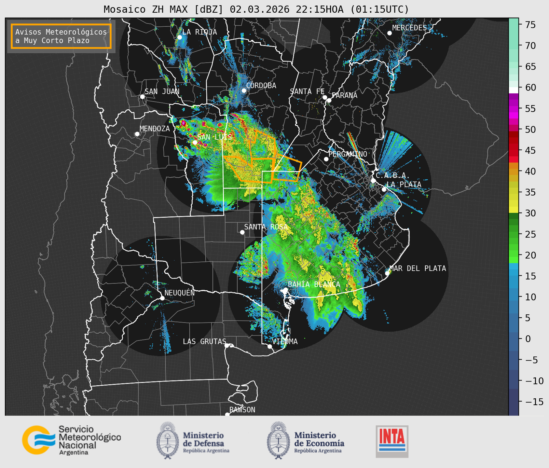
Task: Select the Avisos Meteorológicos a Muy Corto Plazo legend box
Action: point(61,36)
